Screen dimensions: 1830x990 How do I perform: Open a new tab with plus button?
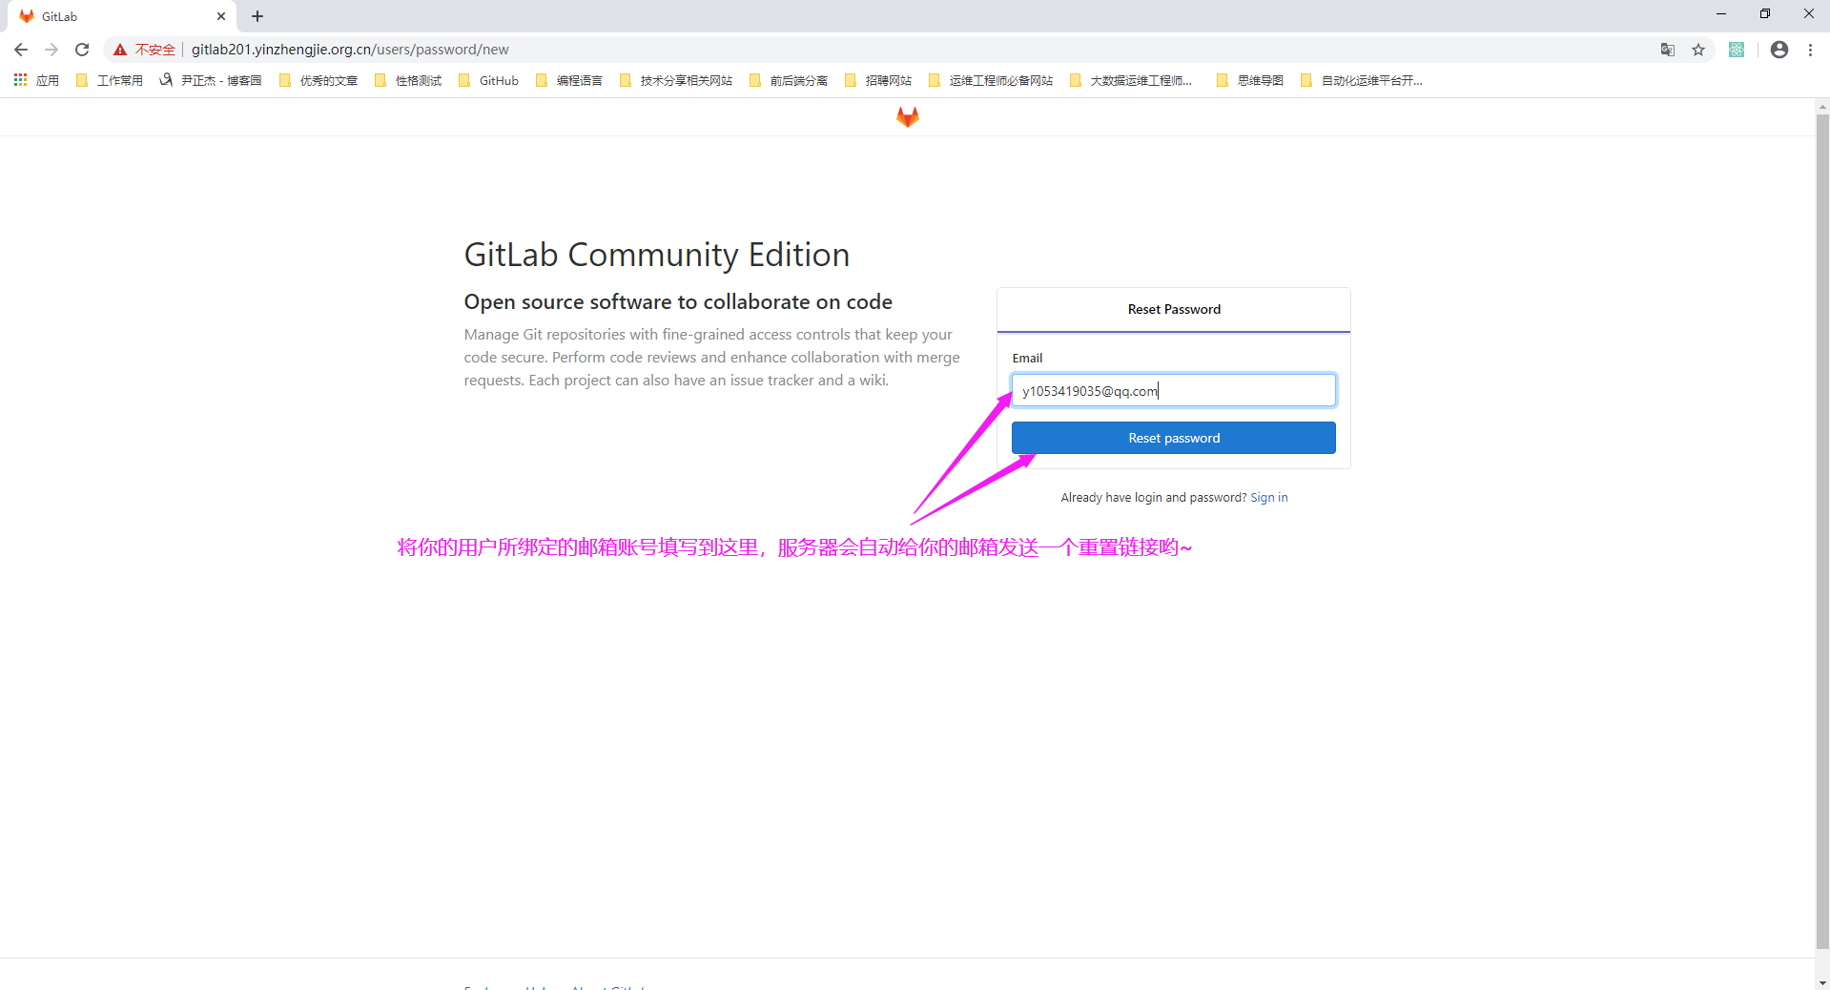tap(257, 16)
